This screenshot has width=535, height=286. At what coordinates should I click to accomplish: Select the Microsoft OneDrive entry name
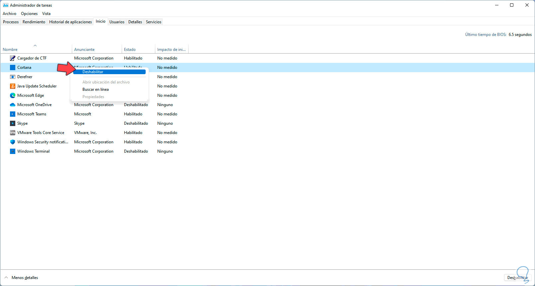pos(35,105)
